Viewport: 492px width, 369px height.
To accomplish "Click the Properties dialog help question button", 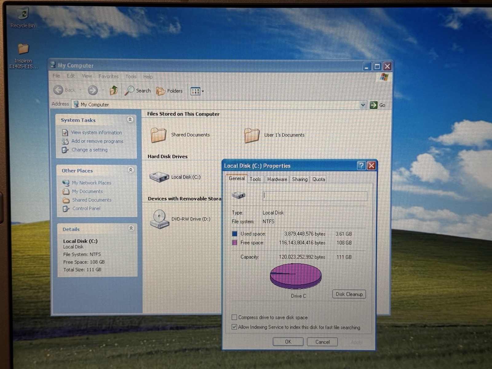I will tap(361, 166).
